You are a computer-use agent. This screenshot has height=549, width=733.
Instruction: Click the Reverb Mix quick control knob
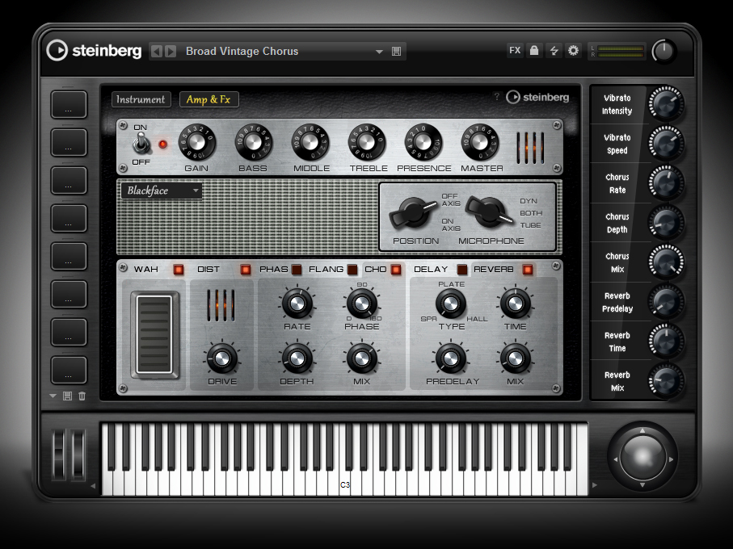click(666, 381)
